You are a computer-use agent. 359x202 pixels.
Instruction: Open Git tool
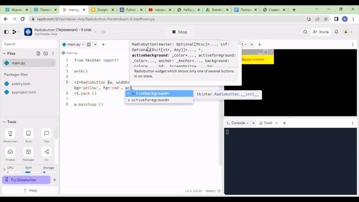[x=47, y=154]
